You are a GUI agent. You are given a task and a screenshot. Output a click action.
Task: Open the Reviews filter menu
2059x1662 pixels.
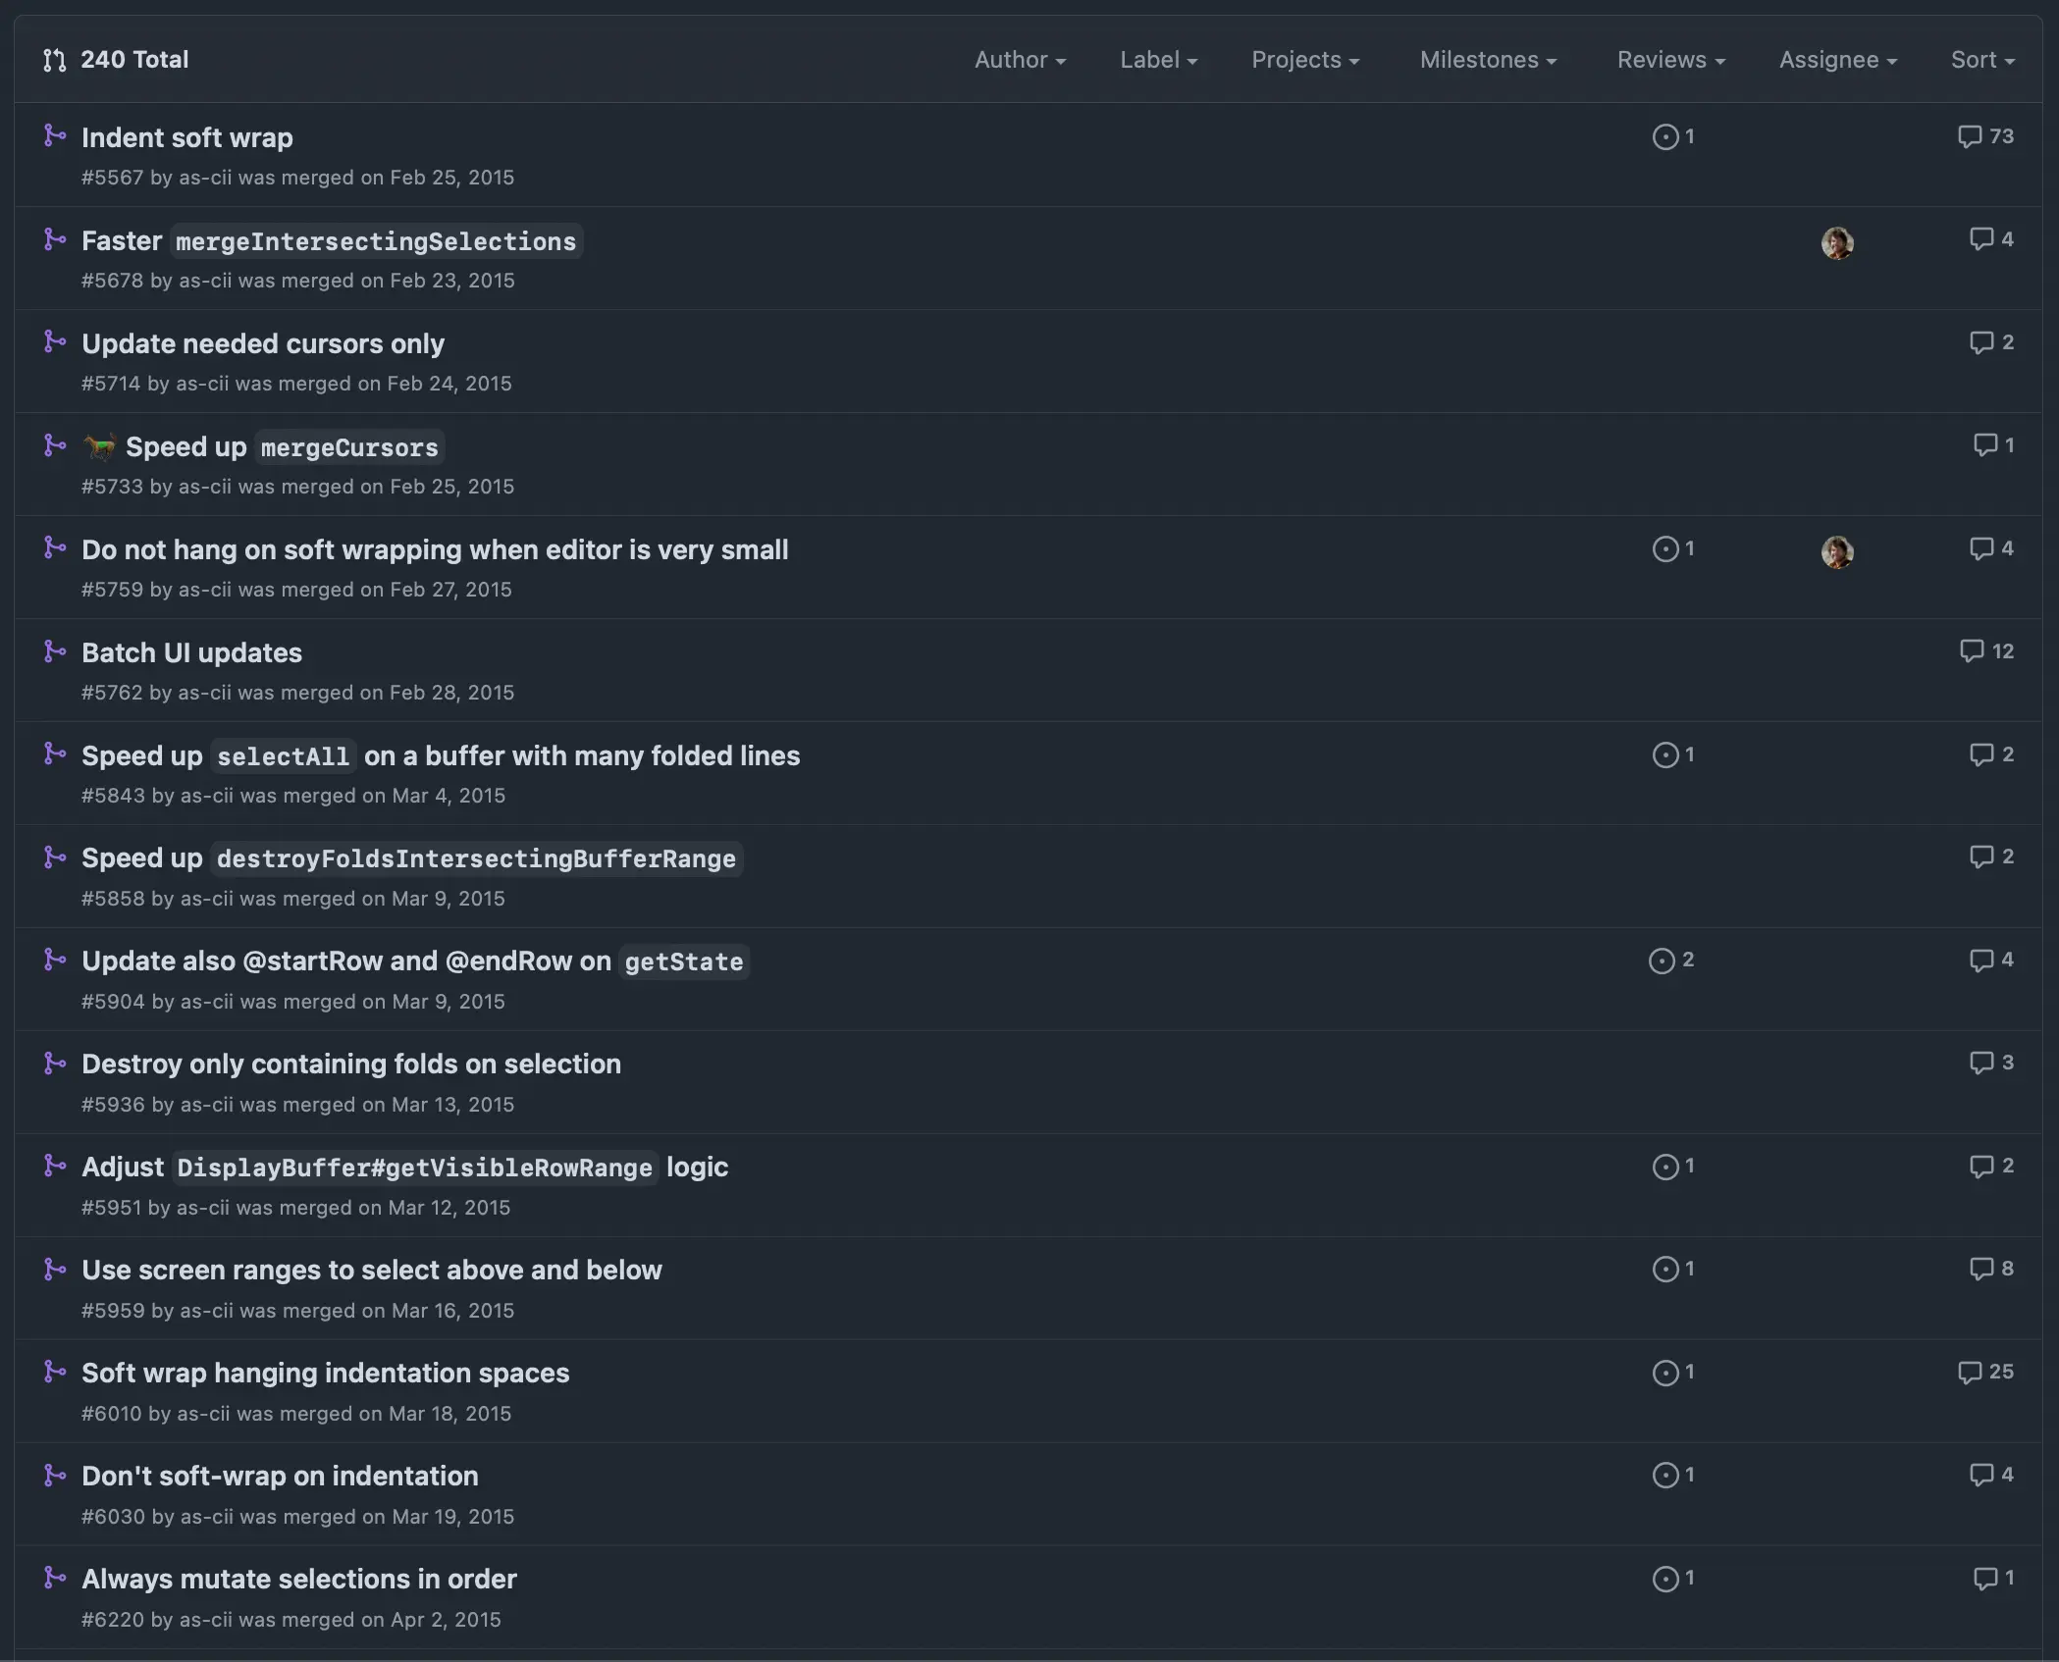(1670, 60)
